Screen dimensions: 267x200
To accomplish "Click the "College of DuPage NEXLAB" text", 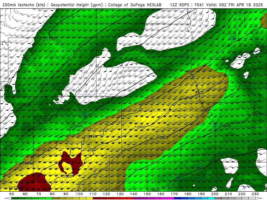I will click(x=135, y=5).
